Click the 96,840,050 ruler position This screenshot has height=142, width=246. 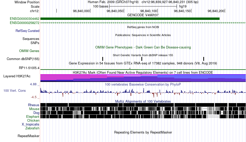click(115, 11)
